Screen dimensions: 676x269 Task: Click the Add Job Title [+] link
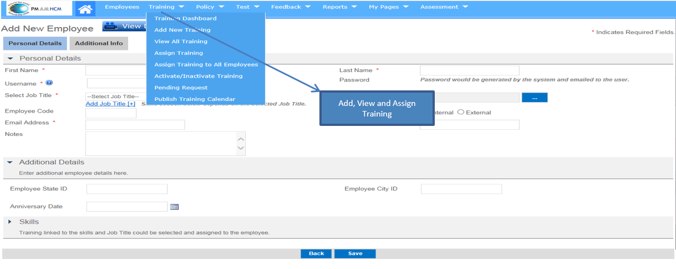(x=110, y=104)
